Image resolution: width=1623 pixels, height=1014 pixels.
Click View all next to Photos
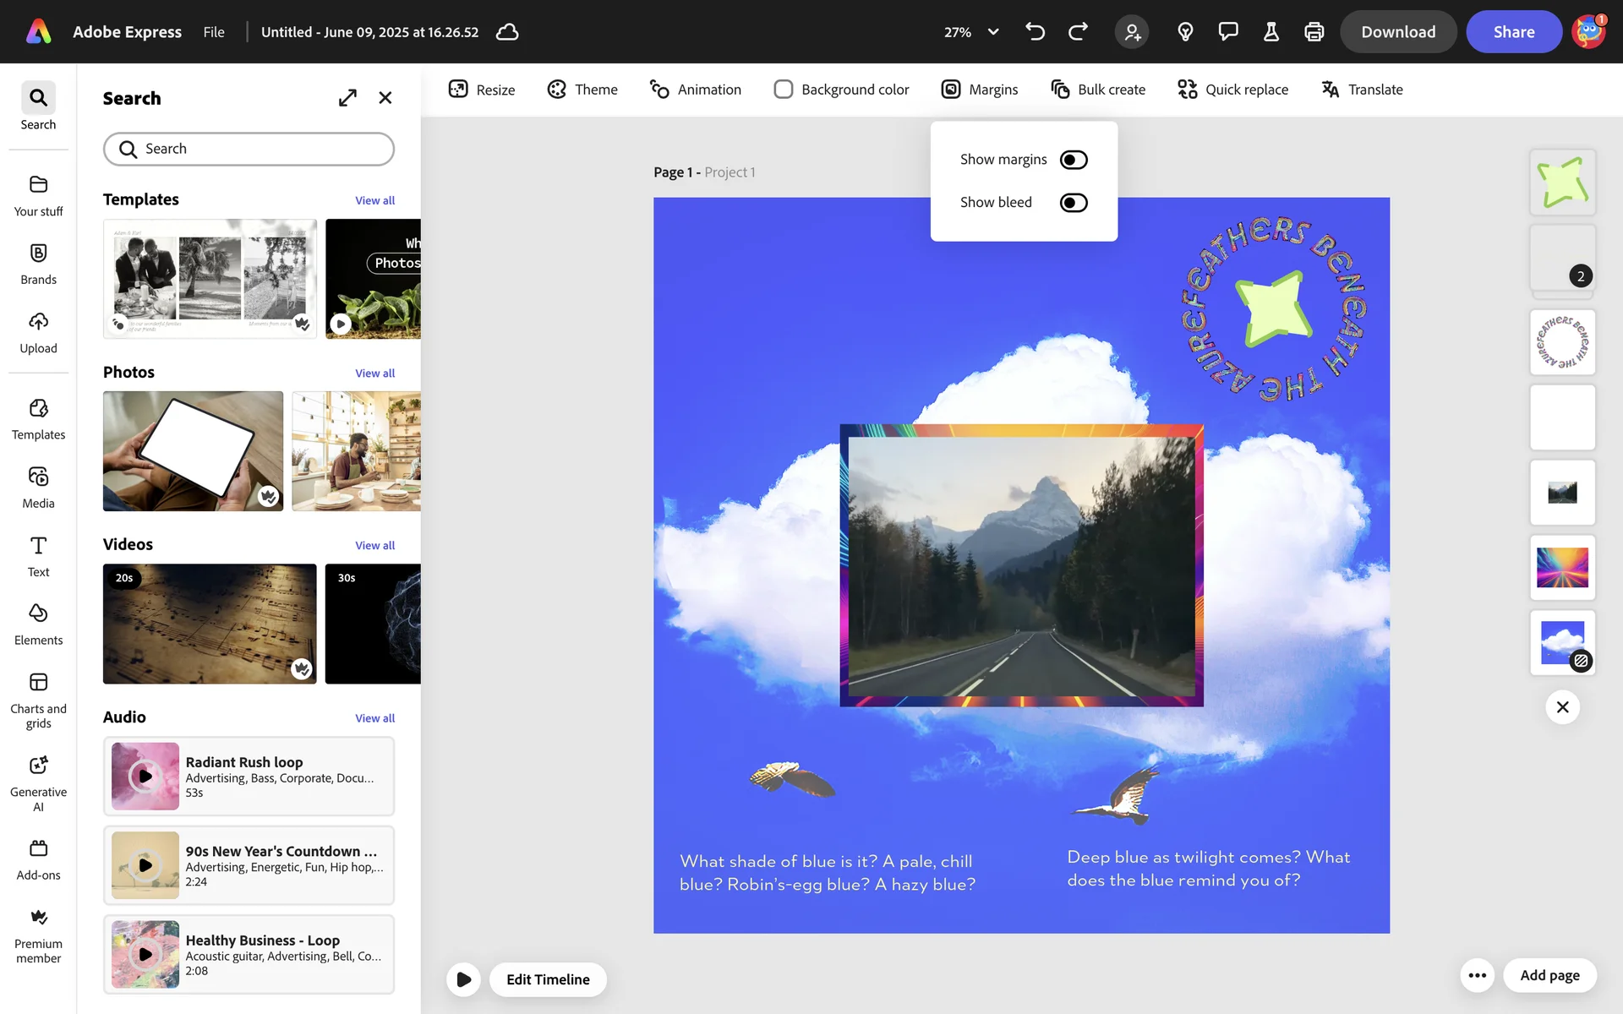[x=374, y=373]
